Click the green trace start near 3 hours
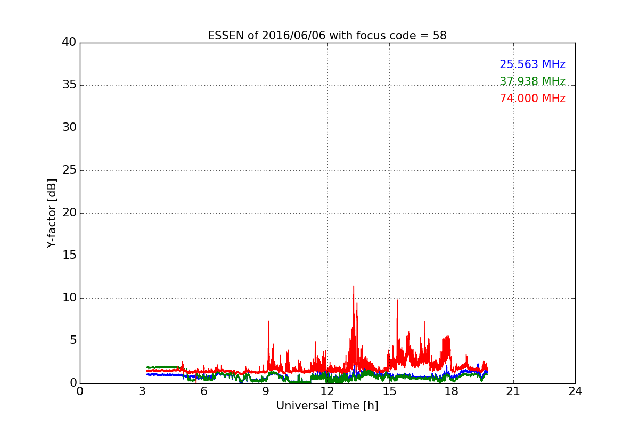Viewport: 639px width, 426px height. click(x=148, y=367)
